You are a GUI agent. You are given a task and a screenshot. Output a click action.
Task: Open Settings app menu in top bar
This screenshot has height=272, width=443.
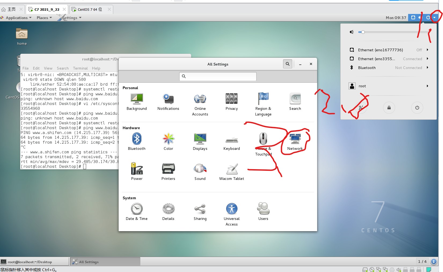coord(69,18)
